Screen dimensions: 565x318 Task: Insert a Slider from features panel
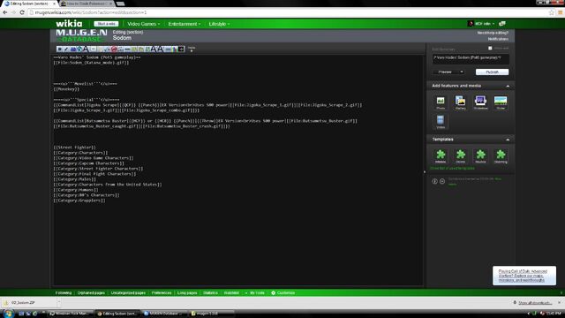pos(501,102)
